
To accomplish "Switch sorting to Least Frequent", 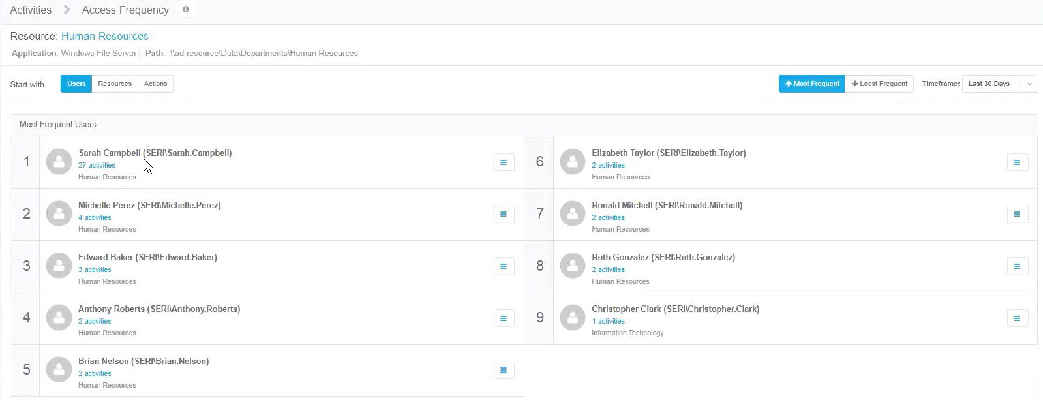I will [x=879, y=84].
